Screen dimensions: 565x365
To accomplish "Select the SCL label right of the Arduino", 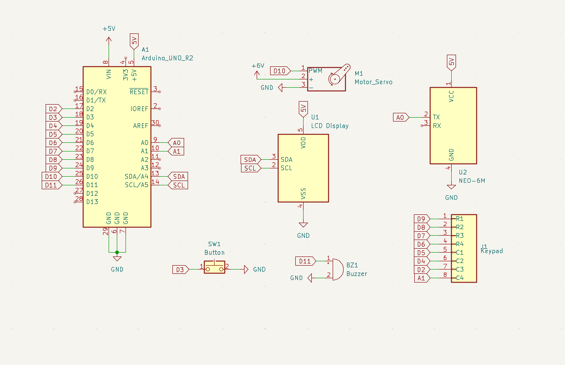I will point(178,185).
